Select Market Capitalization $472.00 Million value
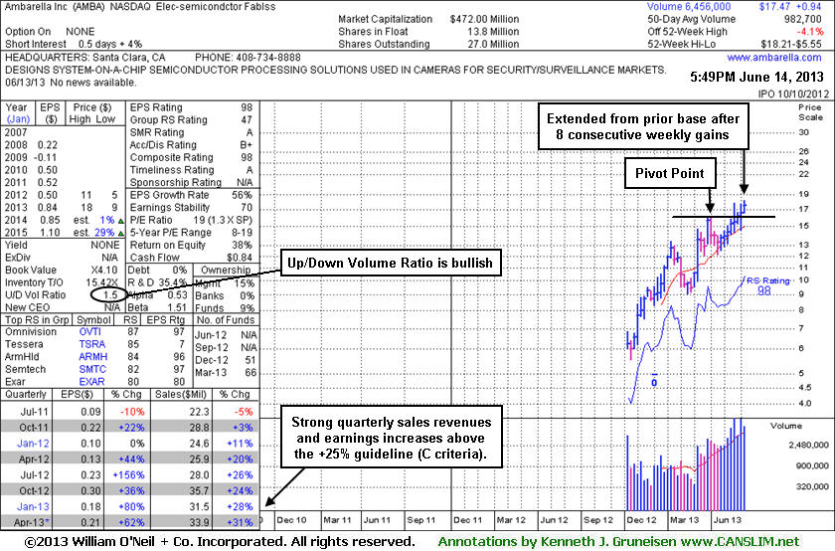Image resolution: width=835 pixels, height=551 pixels. pyautogui.click(x=484, y=19)
